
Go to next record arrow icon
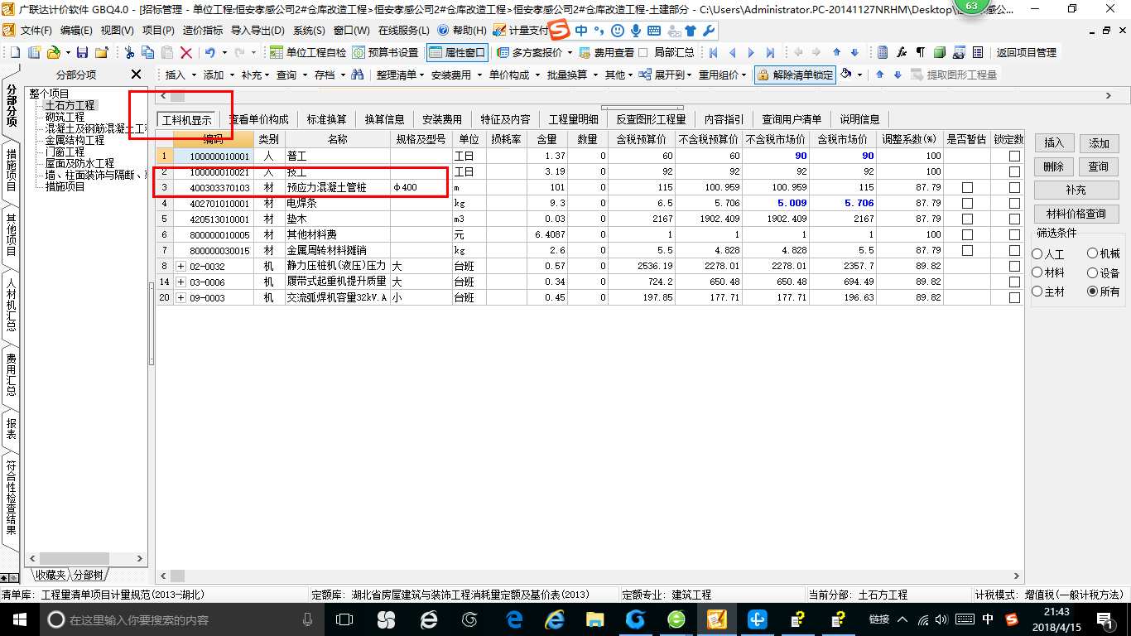(751, 52)
